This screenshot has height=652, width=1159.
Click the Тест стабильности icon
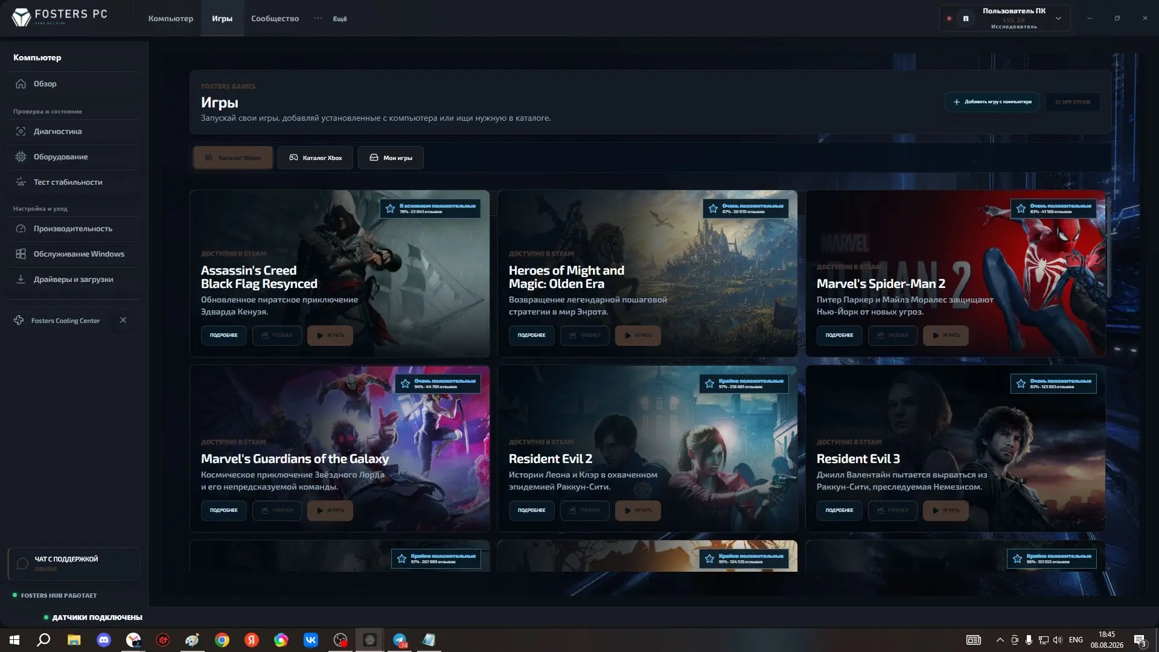(21, 182)
